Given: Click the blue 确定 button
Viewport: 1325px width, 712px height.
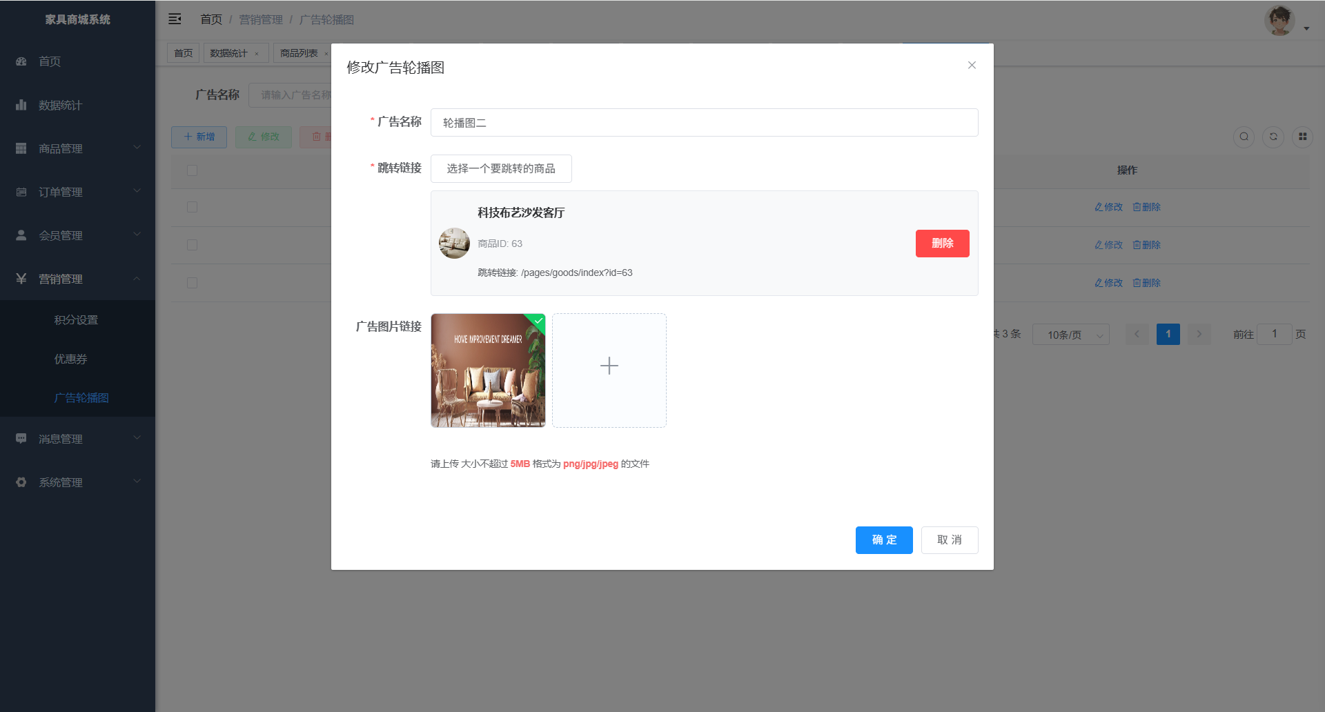Looking at the screenshot, I should pyautogui.click(x=883, y=540).
